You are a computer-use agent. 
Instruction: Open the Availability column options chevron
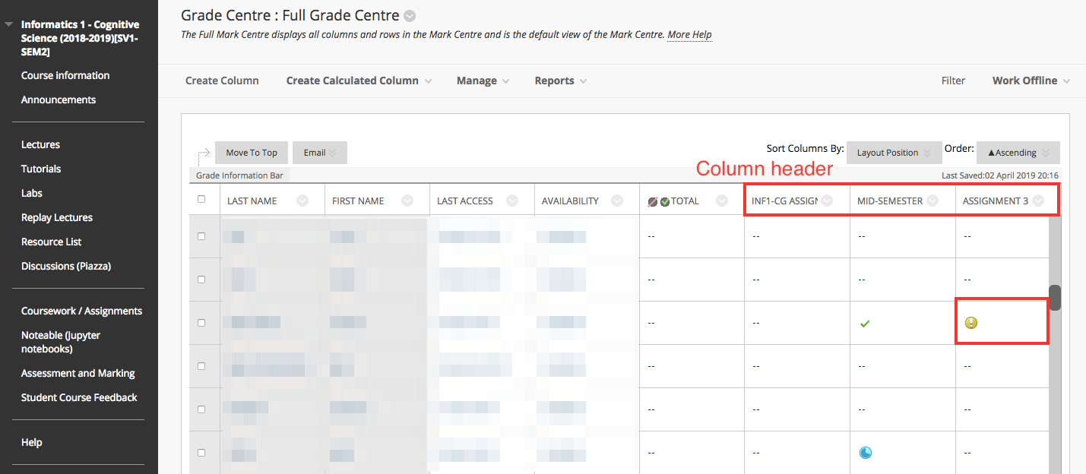(x=617, y=201)
